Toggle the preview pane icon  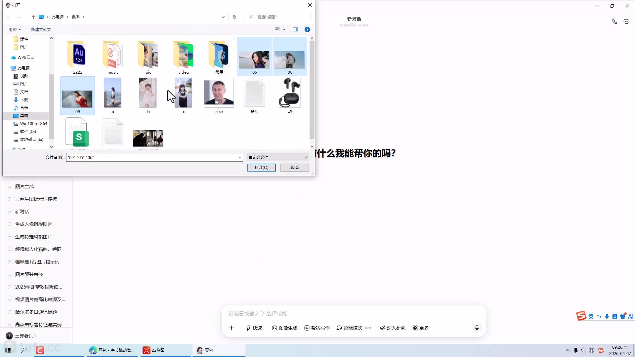point(295,29)
